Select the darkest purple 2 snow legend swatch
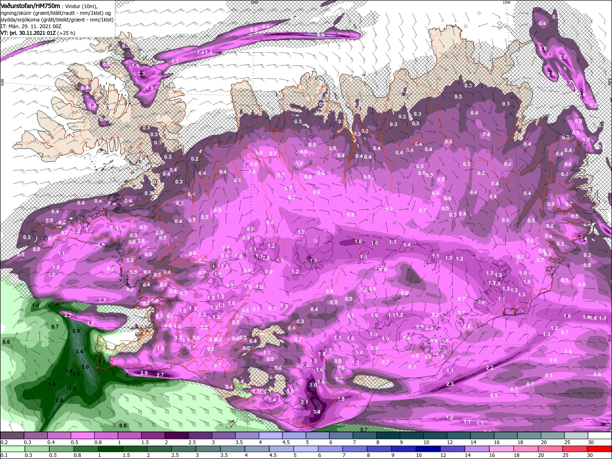The image size is (612, 459). coord(176,436)
